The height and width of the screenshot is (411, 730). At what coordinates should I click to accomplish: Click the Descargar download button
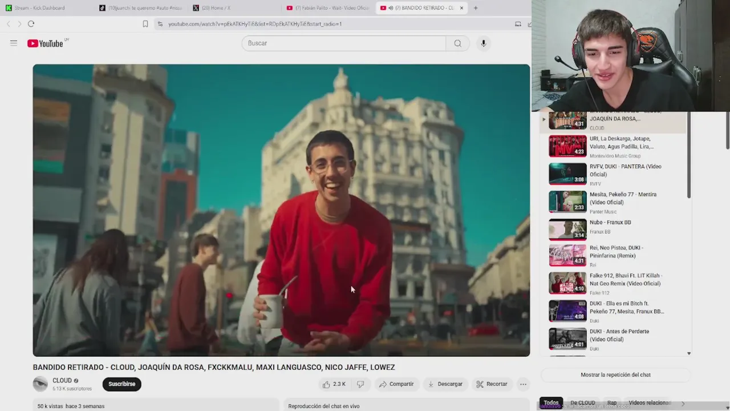[x=445, y=384]
